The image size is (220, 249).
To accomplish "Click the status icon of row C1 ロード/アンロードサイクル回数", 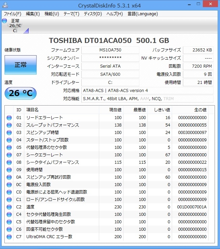I will pyautogui.click(x=9, y=200).
